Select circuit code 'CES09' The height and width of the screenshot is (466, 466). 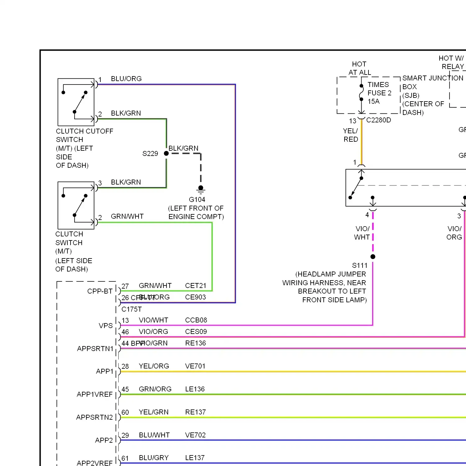click(x=196, y=331)
